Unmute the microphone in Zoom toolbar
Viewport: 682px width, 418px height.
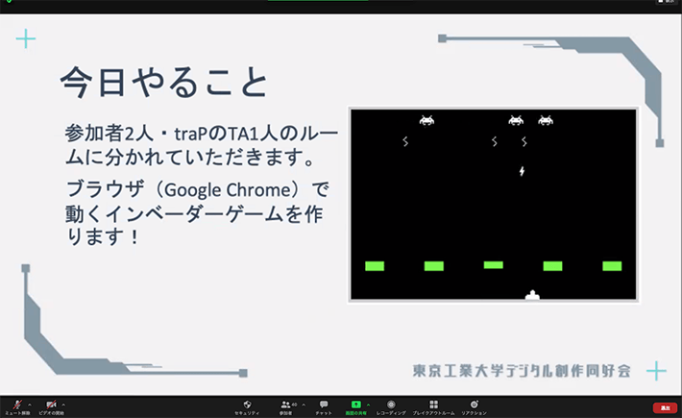point(16,404)
